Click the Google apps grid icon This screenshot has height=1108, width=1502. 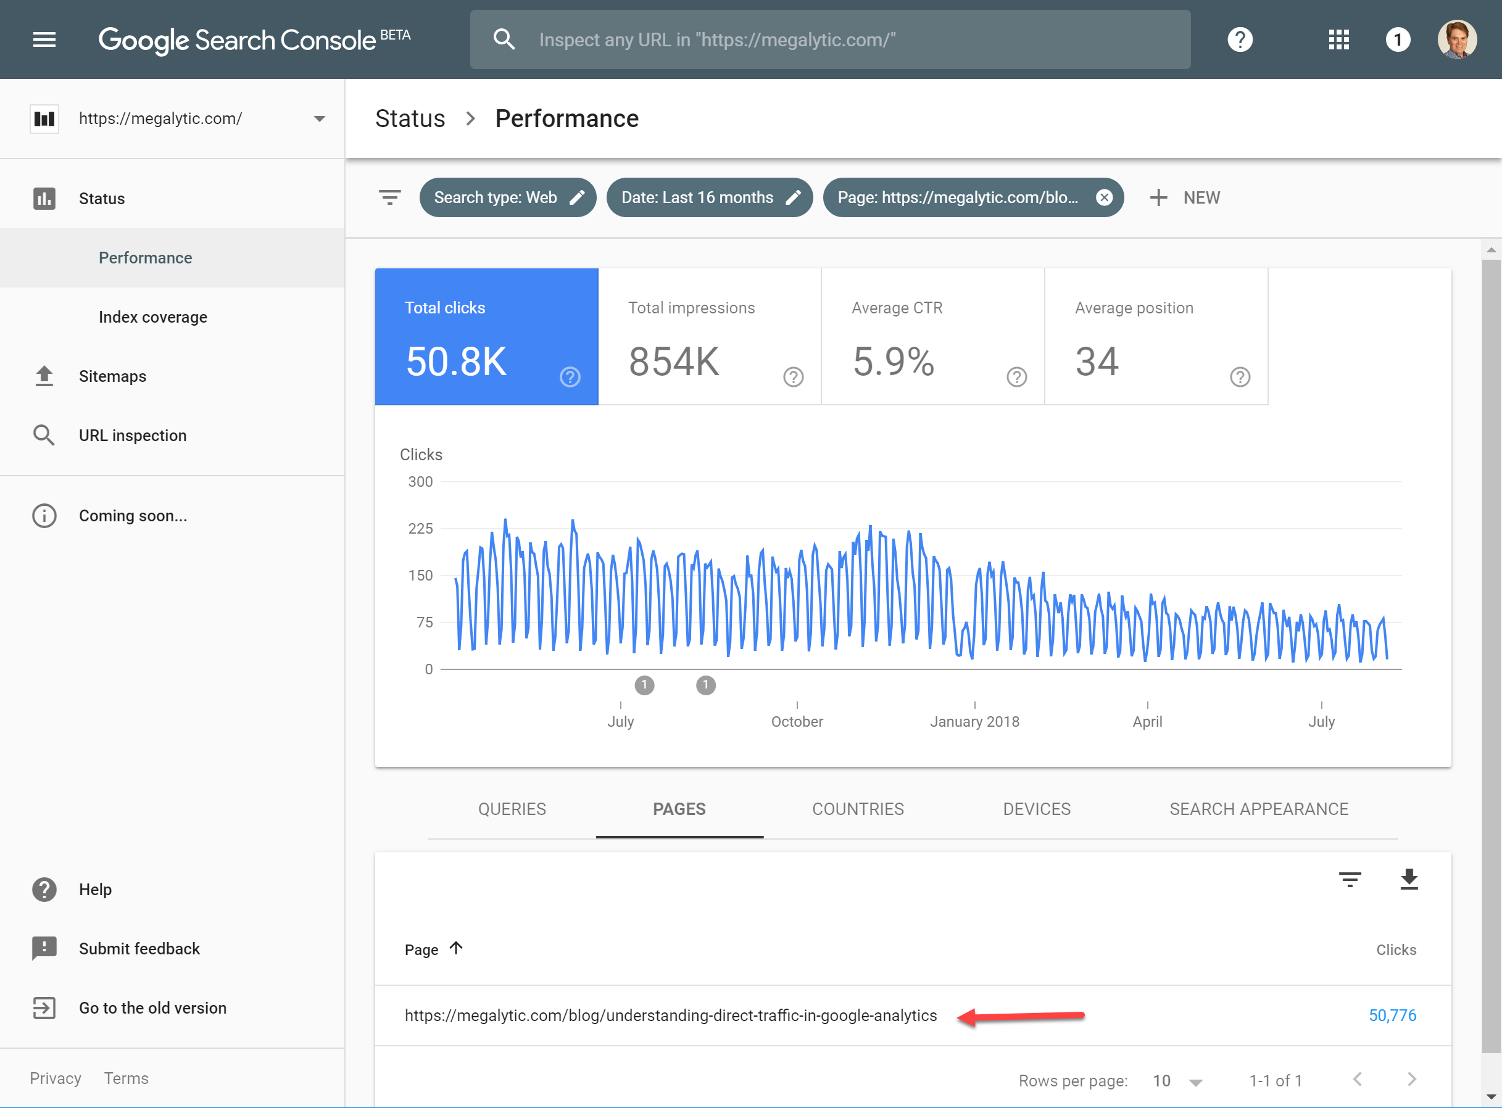[1338, 39]
